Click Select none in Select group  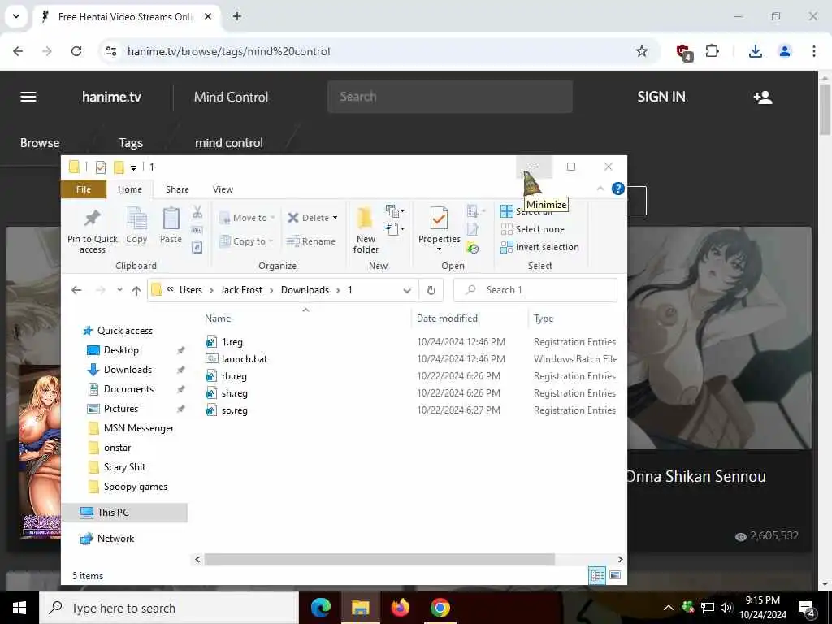(x=533, y=229)
